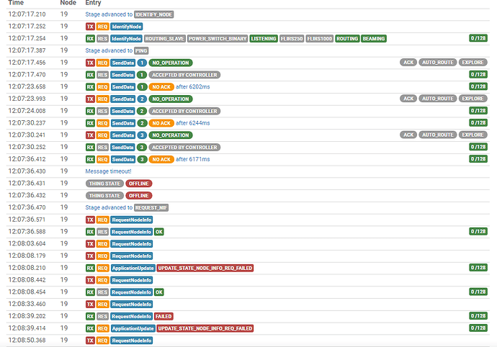Click the green BEAMING badge
The image size is (497, 347).
click(x=374, y=39)
